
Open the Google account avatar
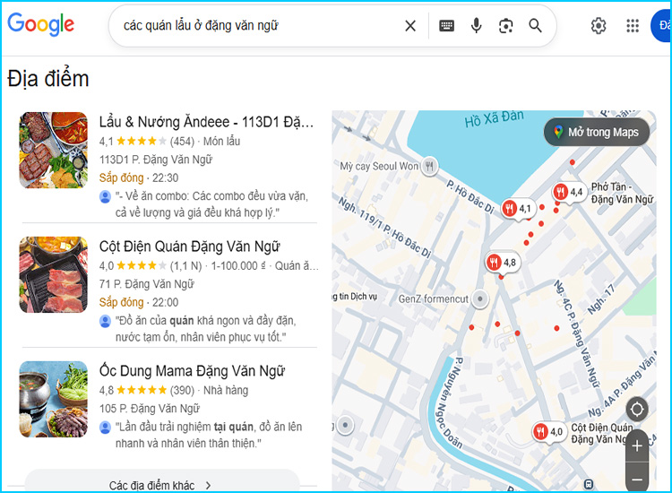(661, 26)
